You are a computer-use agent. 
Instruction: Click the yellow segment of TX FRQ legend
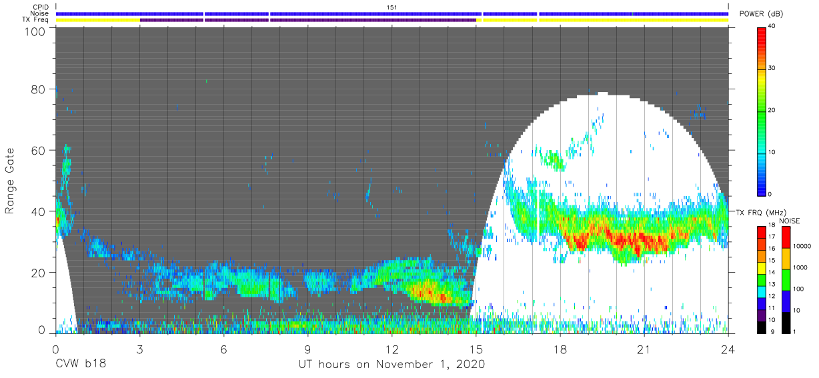(x=762, y=267)
